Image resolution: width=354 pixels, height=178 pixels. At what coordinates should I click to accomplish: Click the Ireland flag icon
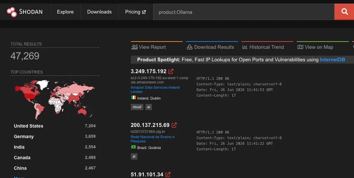click(133, 98)
